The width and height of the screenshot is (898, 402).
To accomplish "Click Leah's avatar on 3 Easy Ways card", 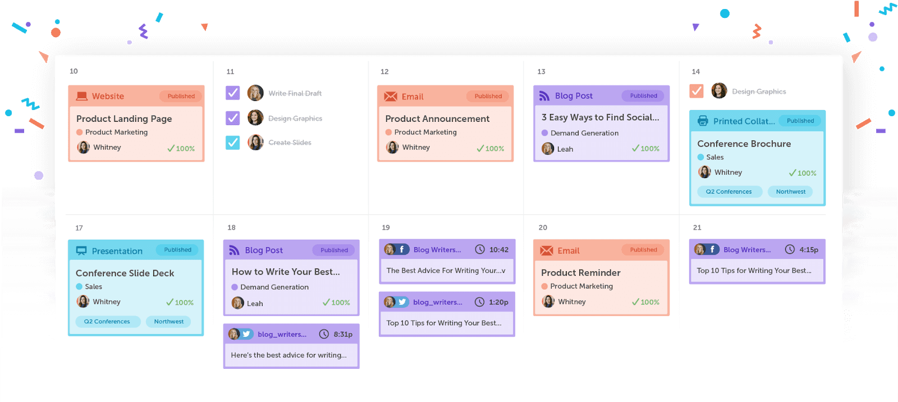I will (548, 149).
